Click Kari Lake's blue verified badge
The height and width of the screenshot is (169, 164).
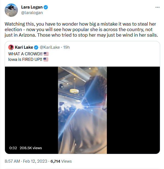point(36,47)
